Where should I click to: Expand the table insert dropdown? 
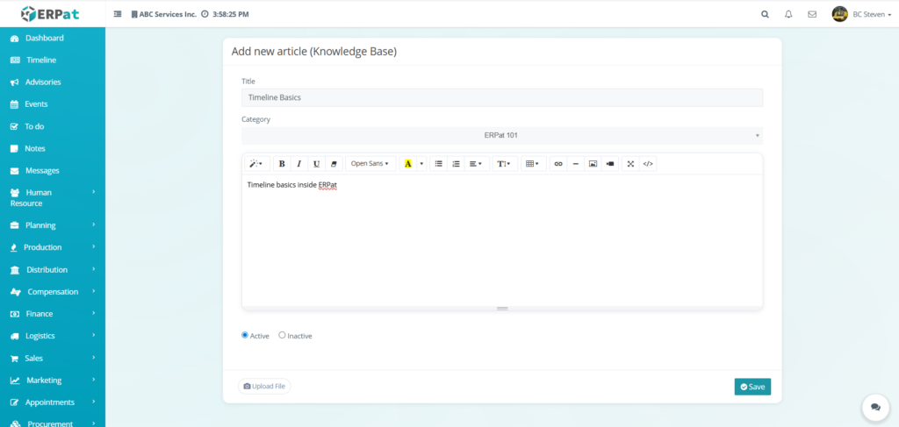coord(531,164)
